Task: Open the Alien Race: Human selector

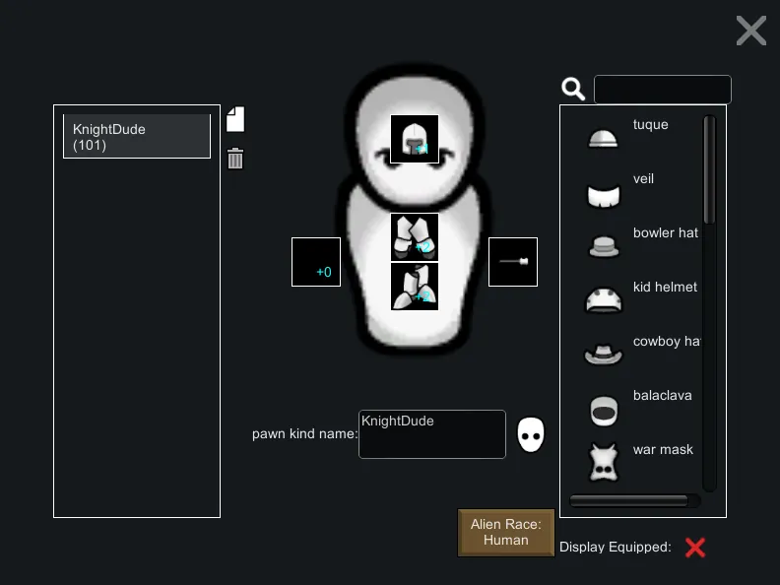Action: (x=506, y=533)
